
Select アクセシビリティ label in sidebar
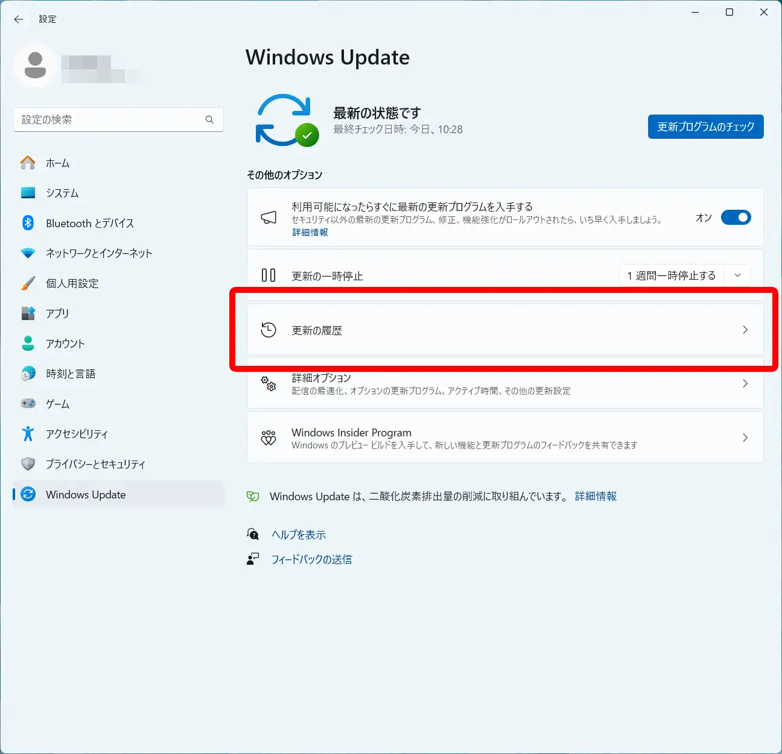(77, 434)
